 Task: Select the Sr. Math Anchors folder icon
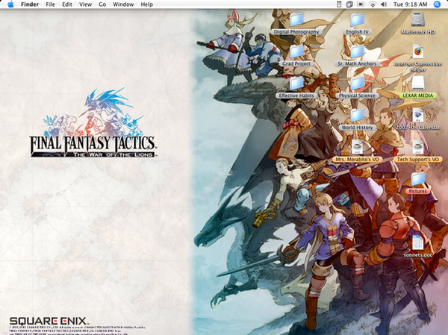(358, 51)
